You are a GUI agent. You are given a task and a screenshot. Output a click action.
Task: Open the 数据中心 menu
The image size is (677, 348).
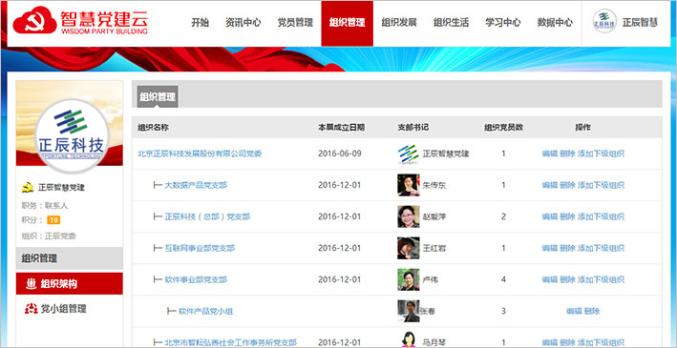(555, 23)
